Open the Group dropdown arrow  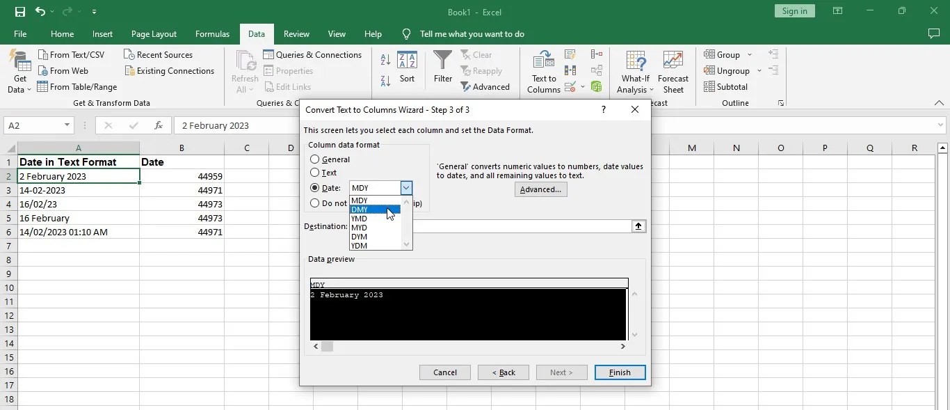tap(750, 54)
